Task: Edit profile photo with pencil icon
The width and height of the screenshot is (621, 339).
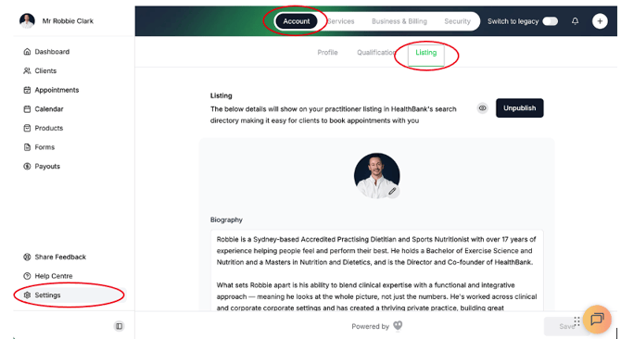Action: pos(392,192)
